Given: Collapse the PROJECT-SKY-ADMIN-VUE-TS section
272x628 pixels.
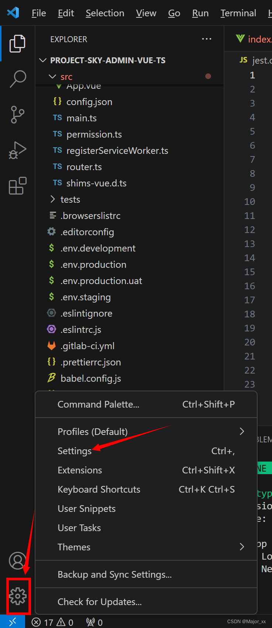Looking at the screenshot, I should [x=43, y=60].
